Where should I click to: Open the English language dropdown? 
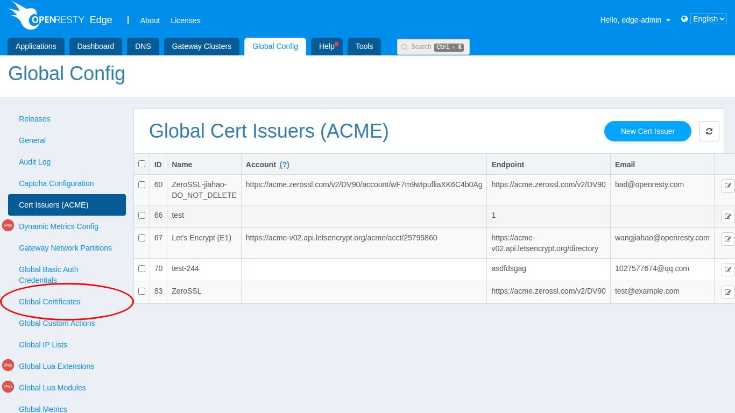(709, 19)
